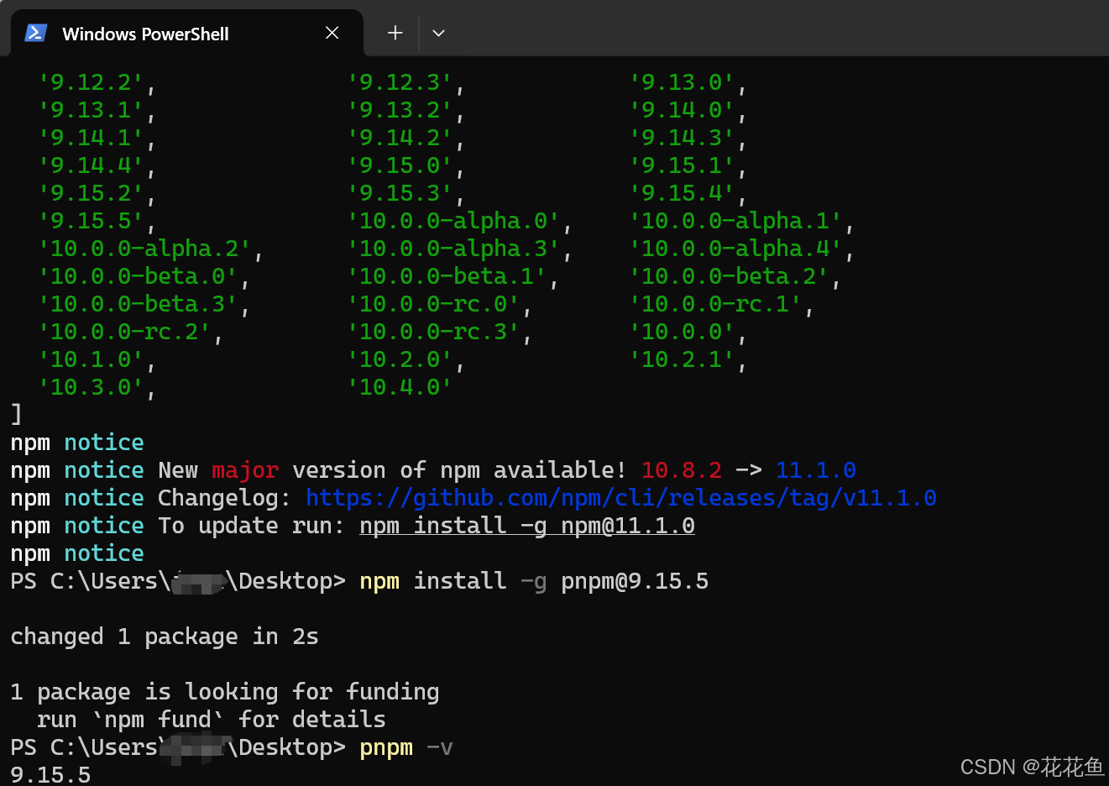This screenshot has width=1109, height=786.
Task: Click the '10.4.0' version entry
Action: 400,387
